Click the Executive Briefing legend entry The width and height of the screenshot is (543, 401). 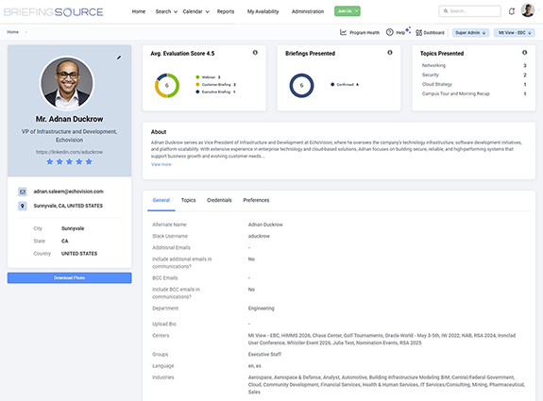pyautogui.click(x=215, y=92)
